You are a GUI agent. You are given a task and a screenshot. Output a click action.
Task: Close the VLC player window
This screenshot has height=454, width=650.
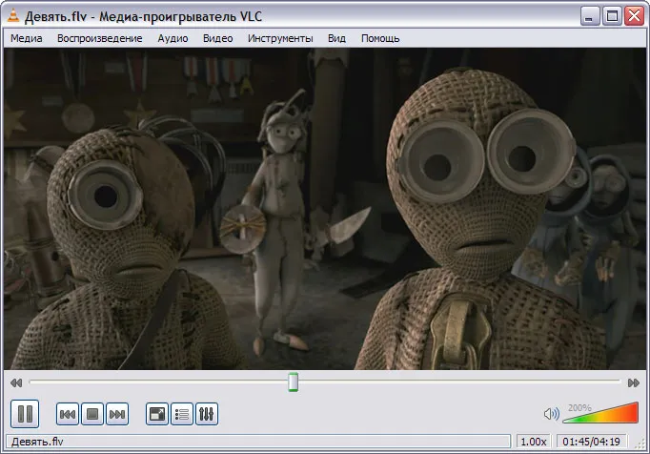coord(634,16)
